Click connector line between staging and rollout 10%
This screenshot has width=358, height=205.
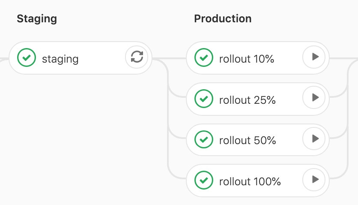point(169,58)
